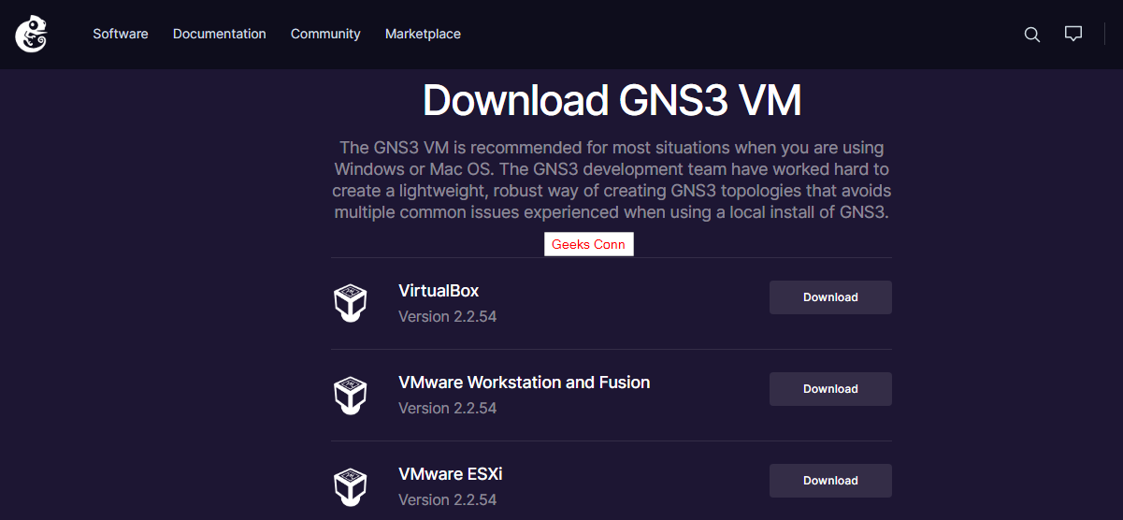The height and width of the screenshot is (520, 1123).
Task: Open the search magnifier icon
Action: click(1032, 35)
